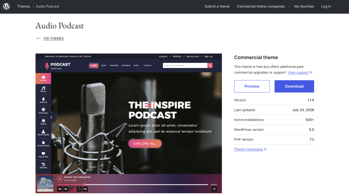Click the WordPress logo icon
The width and height of the screenshot is (349, 196).
point(6,6)
